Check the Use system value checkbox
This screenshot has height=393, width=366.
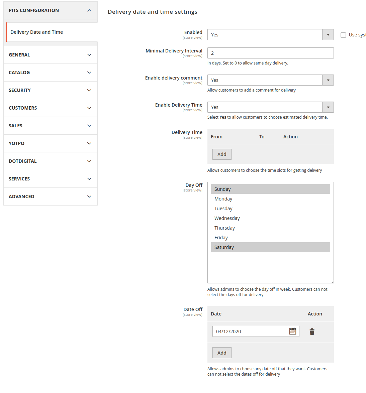[343, 35]
